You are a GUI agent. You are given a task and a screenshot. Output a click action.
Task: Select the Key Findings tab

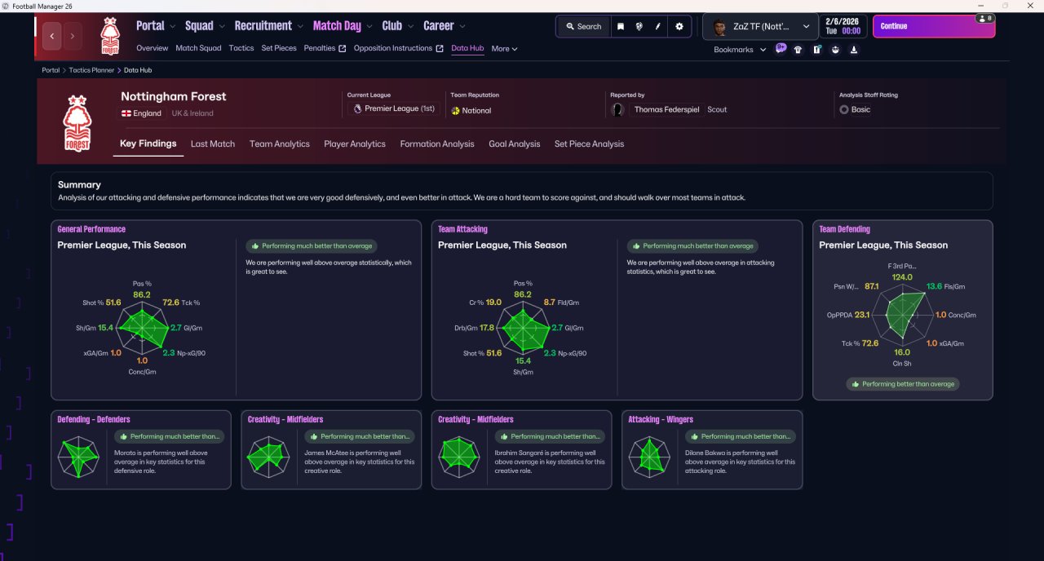click(x=148, y=144)
